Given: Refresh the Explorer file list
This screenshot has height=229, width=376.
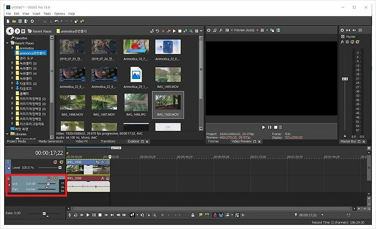Looking at the screenshot, I should click(157, 31).
